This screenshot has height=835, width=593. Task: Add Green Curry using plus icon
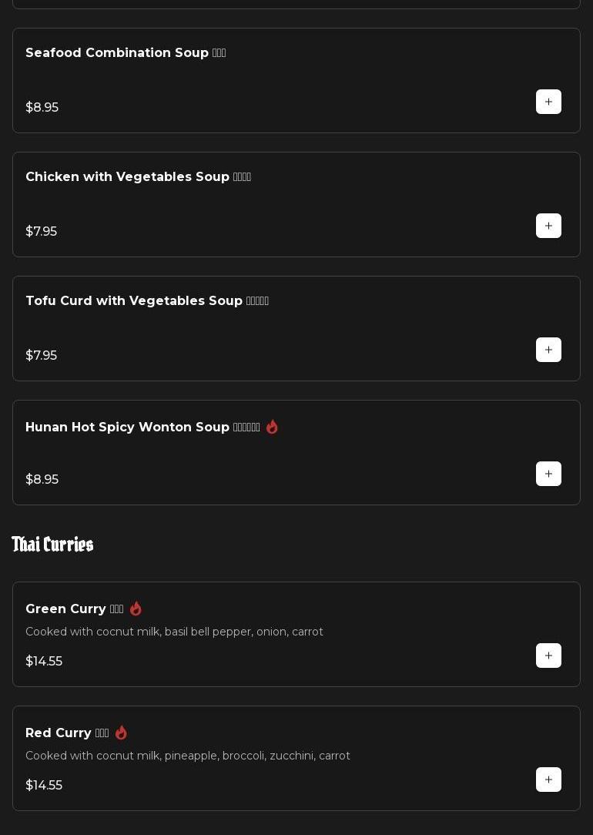[548, 656]
